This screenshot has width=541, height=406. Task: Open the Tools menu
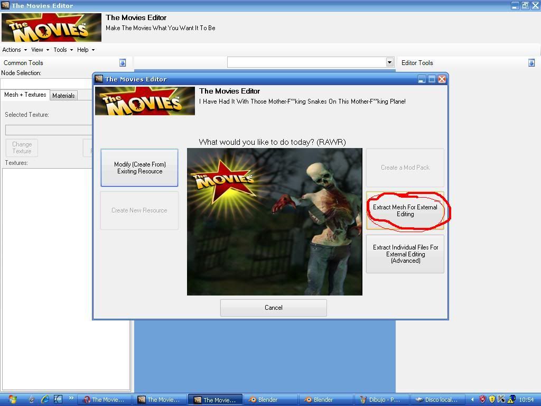(x=63, y=50)
